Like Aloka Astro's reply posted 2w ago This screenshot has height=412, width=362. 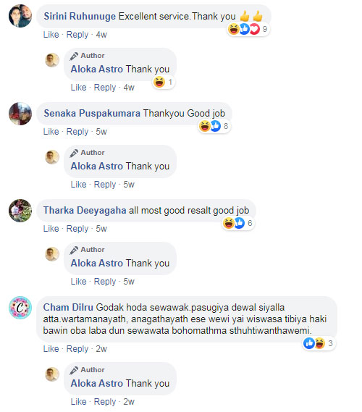[78, 401]
